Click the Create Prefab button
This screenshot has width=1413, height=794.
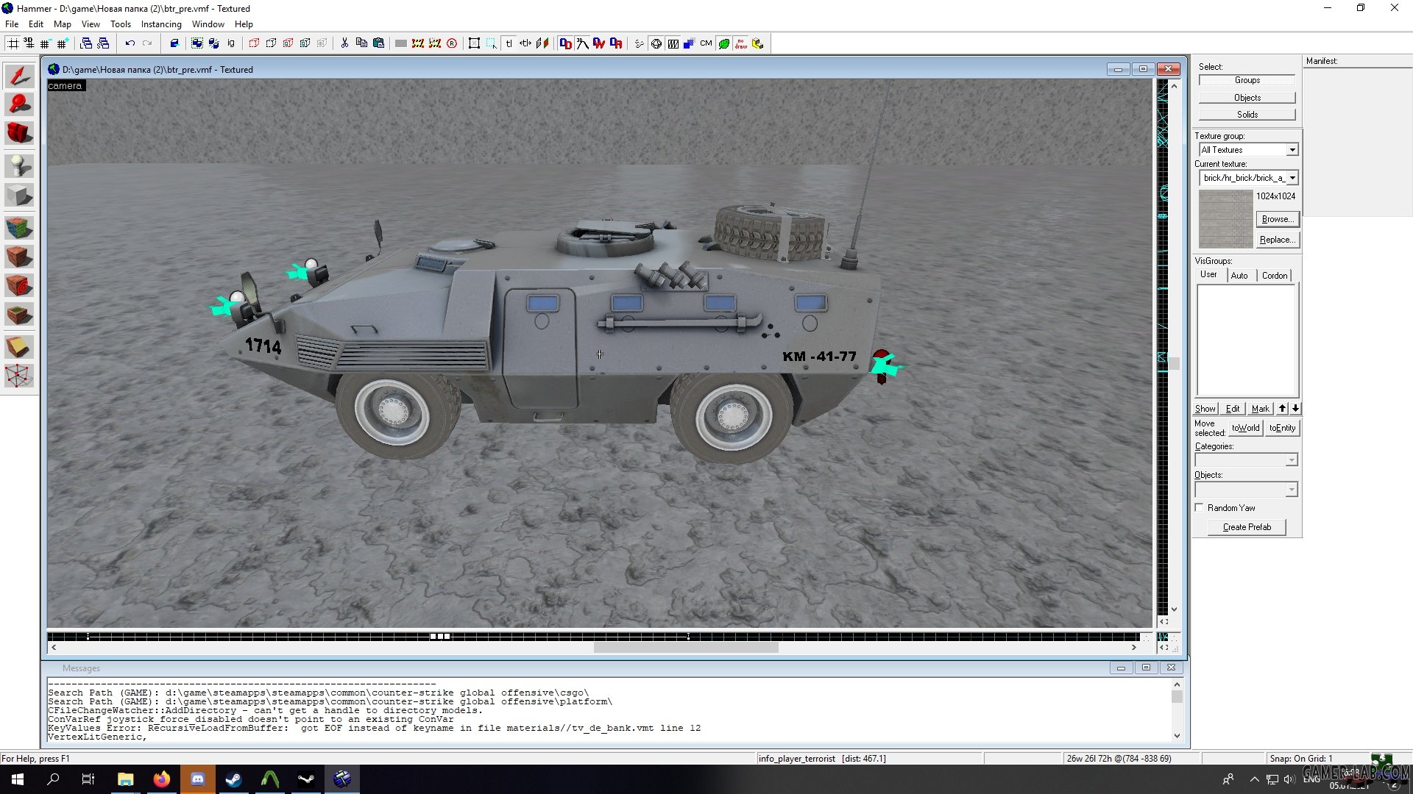[x=1247, y=527]
